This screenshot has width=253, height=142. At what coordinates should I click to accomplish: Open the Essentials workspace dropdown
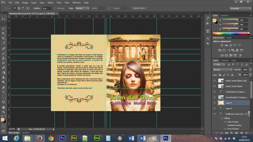point(240,8)
